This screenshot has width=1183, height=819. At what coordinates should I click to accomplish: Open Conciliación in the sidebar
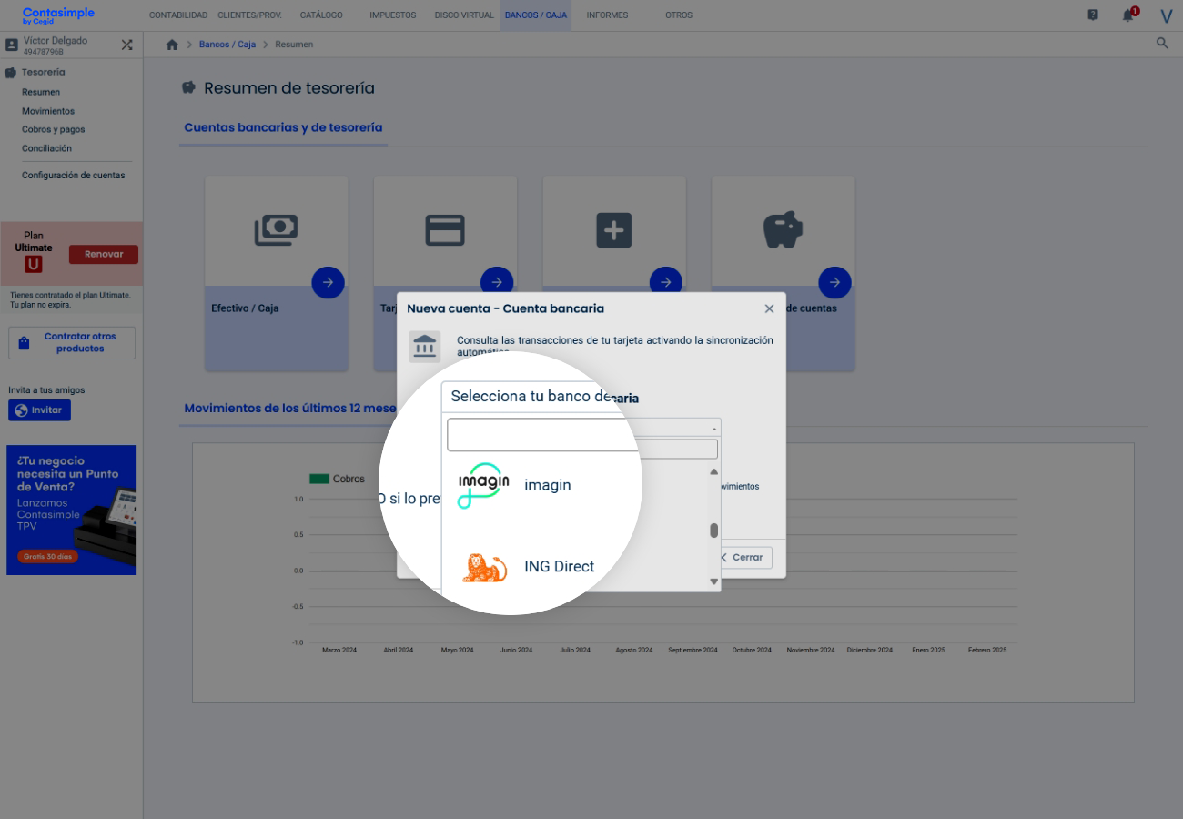pyautogui.click(x=46, y=148)
